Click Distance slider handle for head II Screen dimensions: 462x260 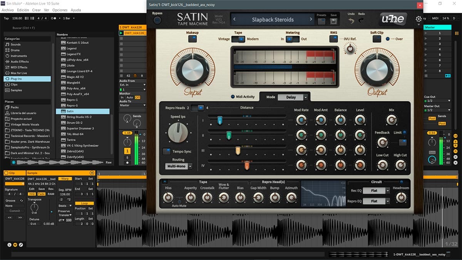click(229, 136)
